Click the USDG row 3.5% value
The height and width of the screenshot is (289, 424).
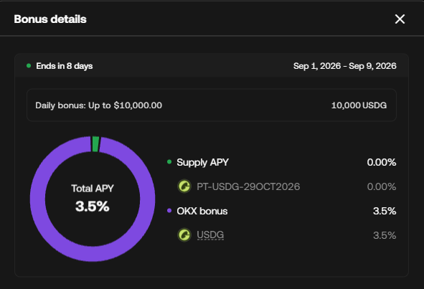[x=385, y=235]
